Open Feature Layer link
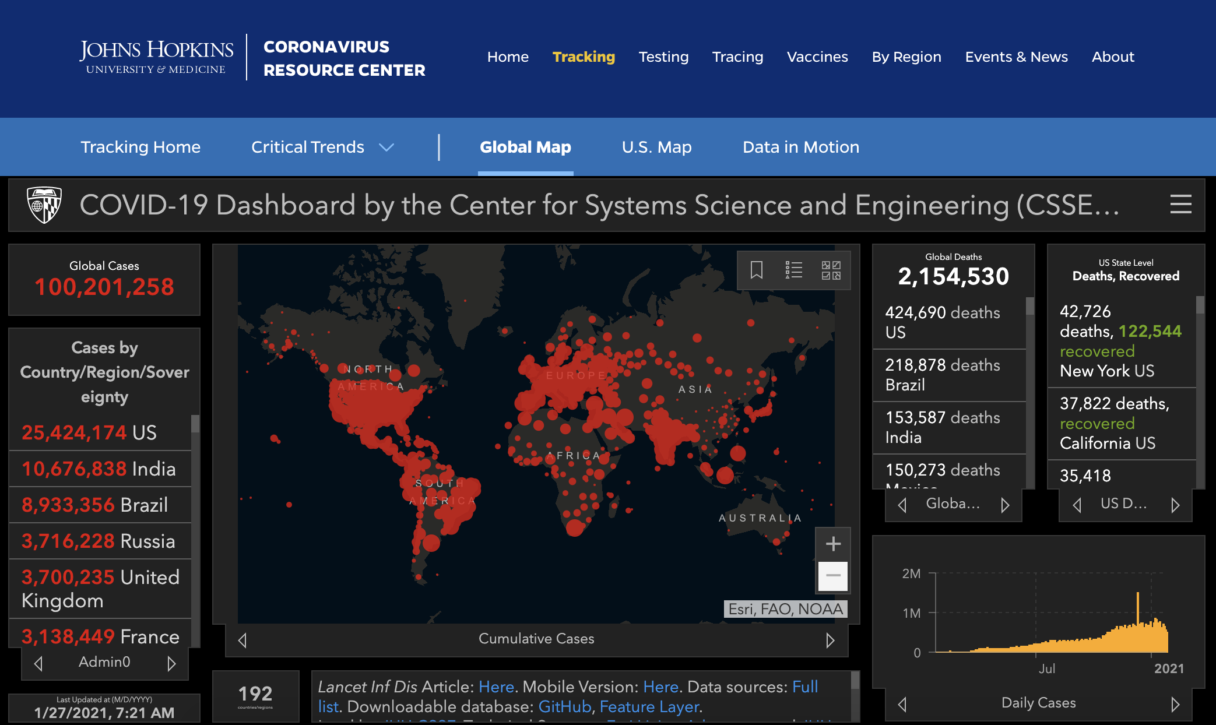This screenshot has width=1216, height=725. pos(649,706)
